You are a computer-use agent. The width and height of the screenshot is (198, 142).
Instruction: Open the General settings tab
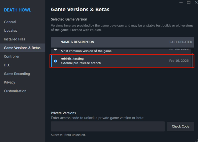[10, 22]
